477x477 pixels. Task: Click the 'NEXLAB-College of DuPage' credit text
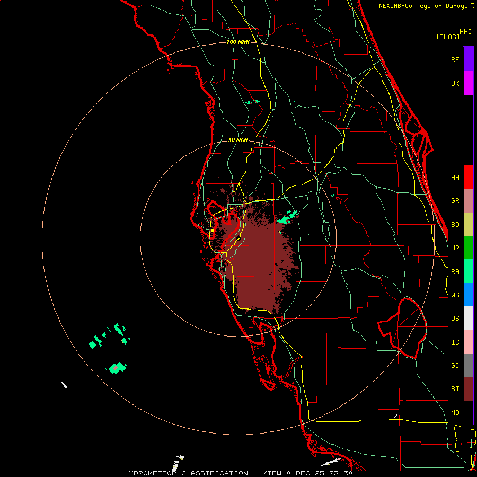[424, 6]
